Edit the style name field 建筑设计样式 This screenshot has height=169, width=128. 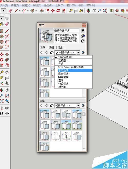coord(67,31)
